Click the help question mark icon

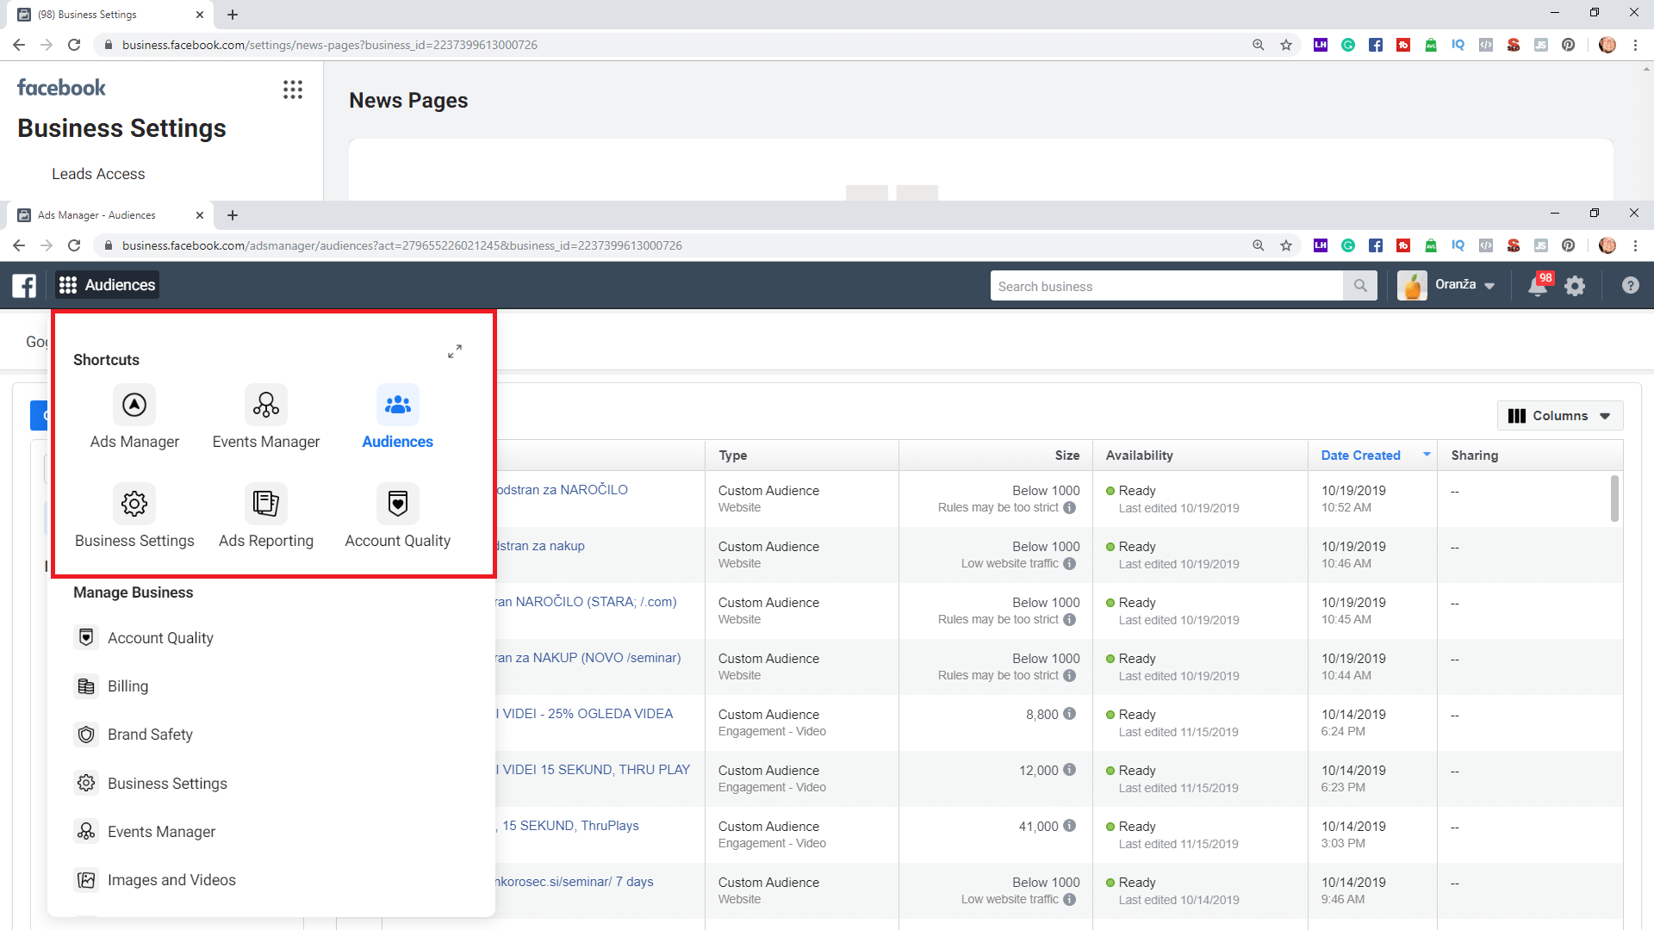(x=1630, y=286)
